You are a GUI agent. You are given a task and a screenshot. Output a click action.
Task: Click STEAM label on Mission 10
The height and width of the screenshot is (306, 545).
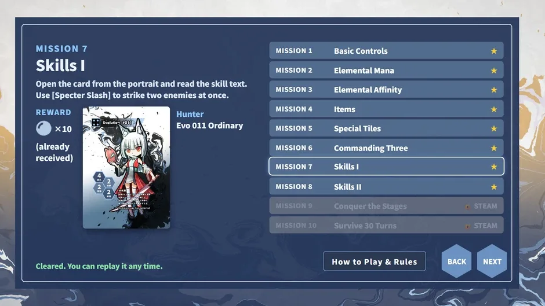point(485,226)
